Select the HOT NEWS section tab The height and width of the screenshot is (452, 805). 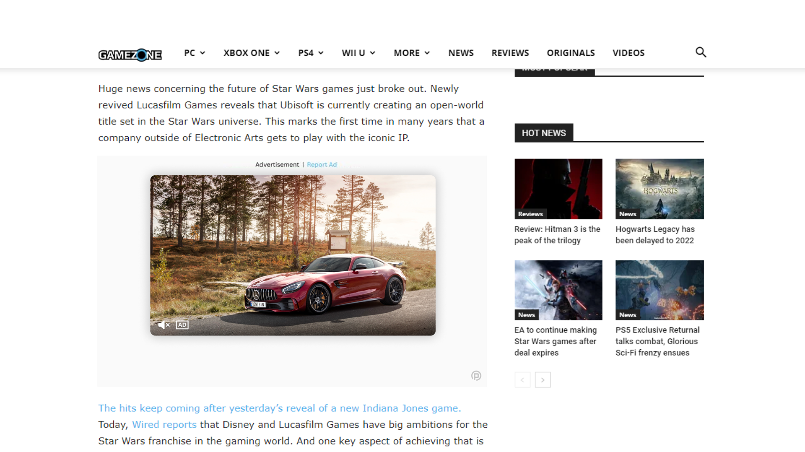click(544, 133)
